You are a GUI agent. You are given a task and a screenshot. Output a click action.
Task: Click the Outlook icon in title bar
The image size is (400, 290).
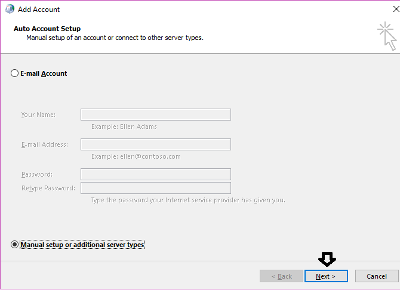point(10,9)
